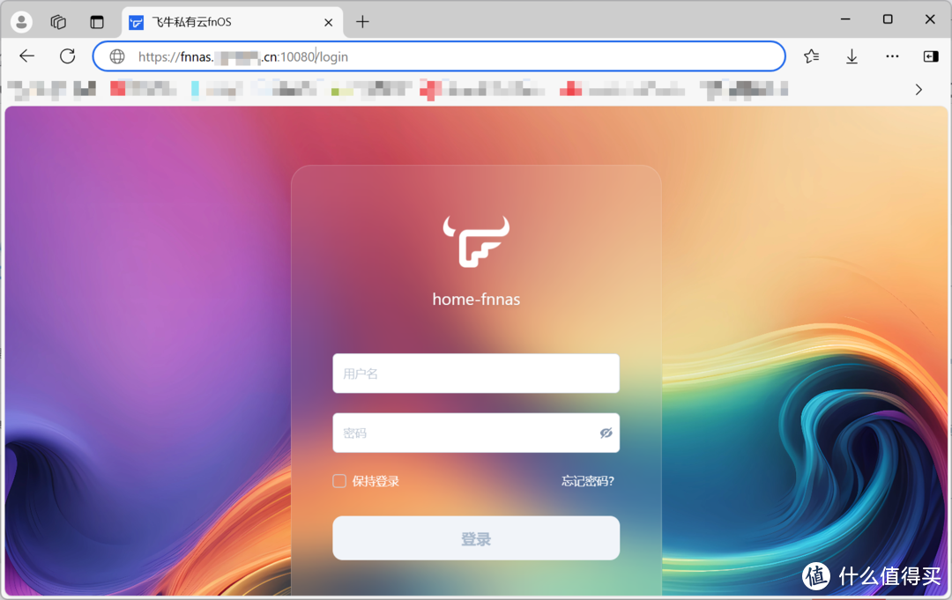Click the 密码 password field
The image size is (952, 600).
point(476,433)
